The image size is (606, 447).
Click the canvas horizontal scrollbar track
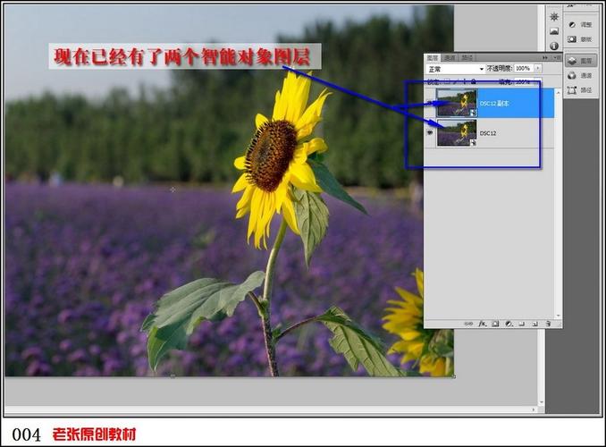(x=267, y=409)
